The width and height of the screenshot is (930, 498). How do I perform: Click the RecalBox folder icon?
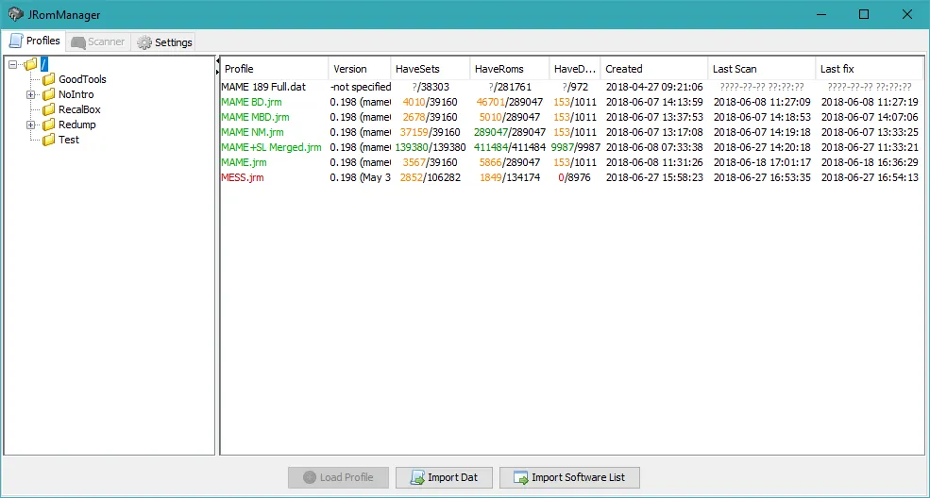coord(49,109)
